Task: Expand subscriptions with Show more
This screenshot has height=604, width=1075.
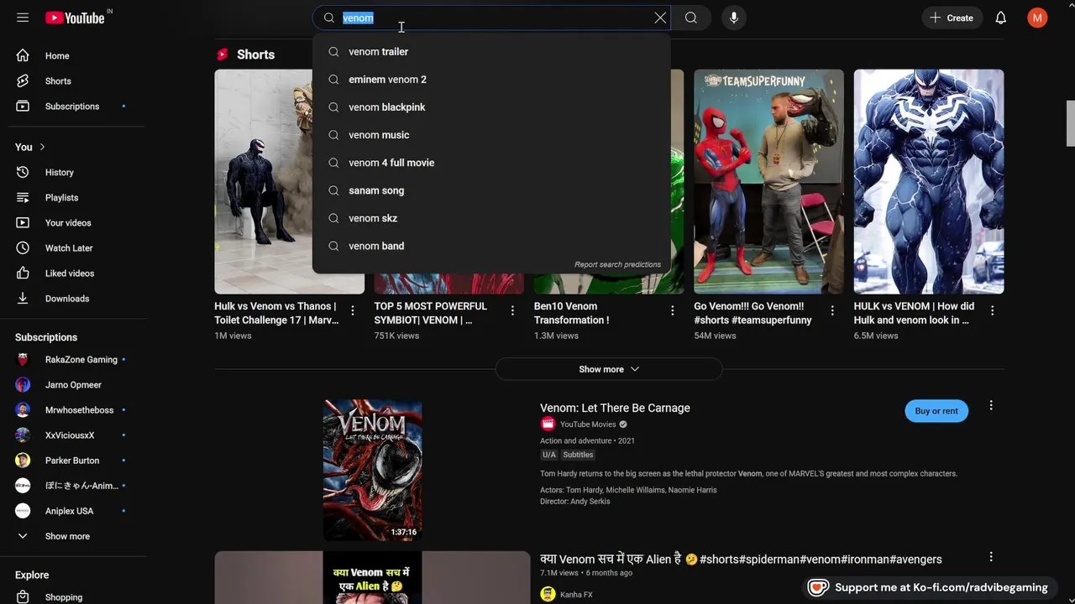Action: [x=74, y=536]
